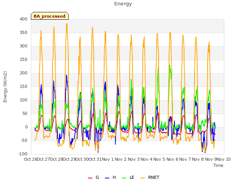This screenshot has height=185, width=247.
Task: Click the green LE legend color marker
Action: [124, 178]
